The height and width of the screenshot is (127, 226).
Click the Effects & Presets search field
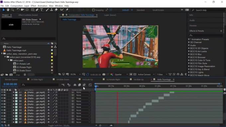[206, 35]
